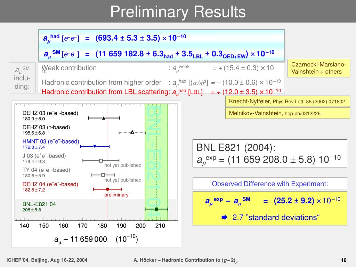
Task: Click the 'ICHEP'04, Beijing, Aug 16-22, 2004' footer
Action: click(47, 260)
